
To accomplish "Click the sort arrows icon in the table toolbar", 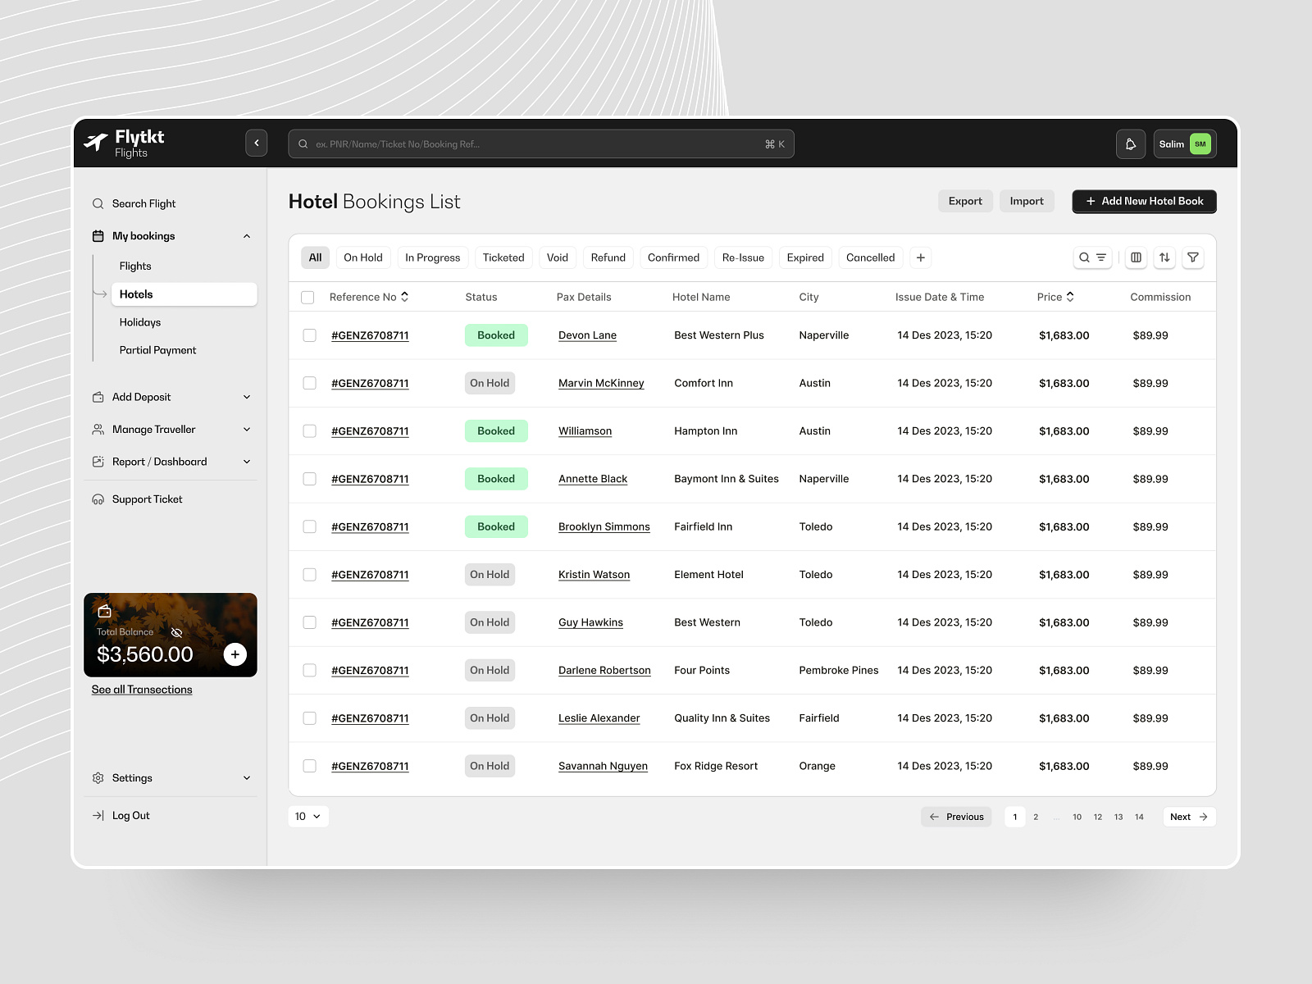I will tap(1164, 257).
